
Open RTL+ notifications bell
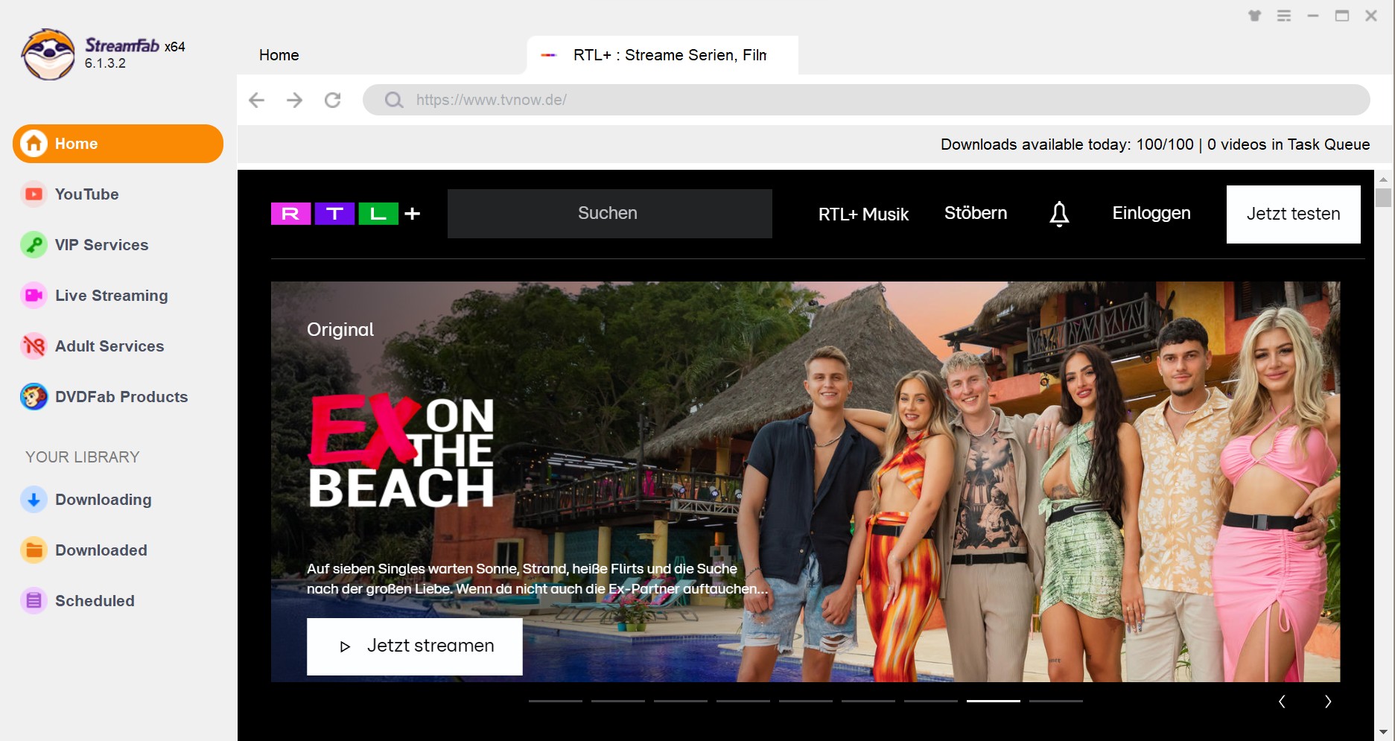tap(1059, 214)
